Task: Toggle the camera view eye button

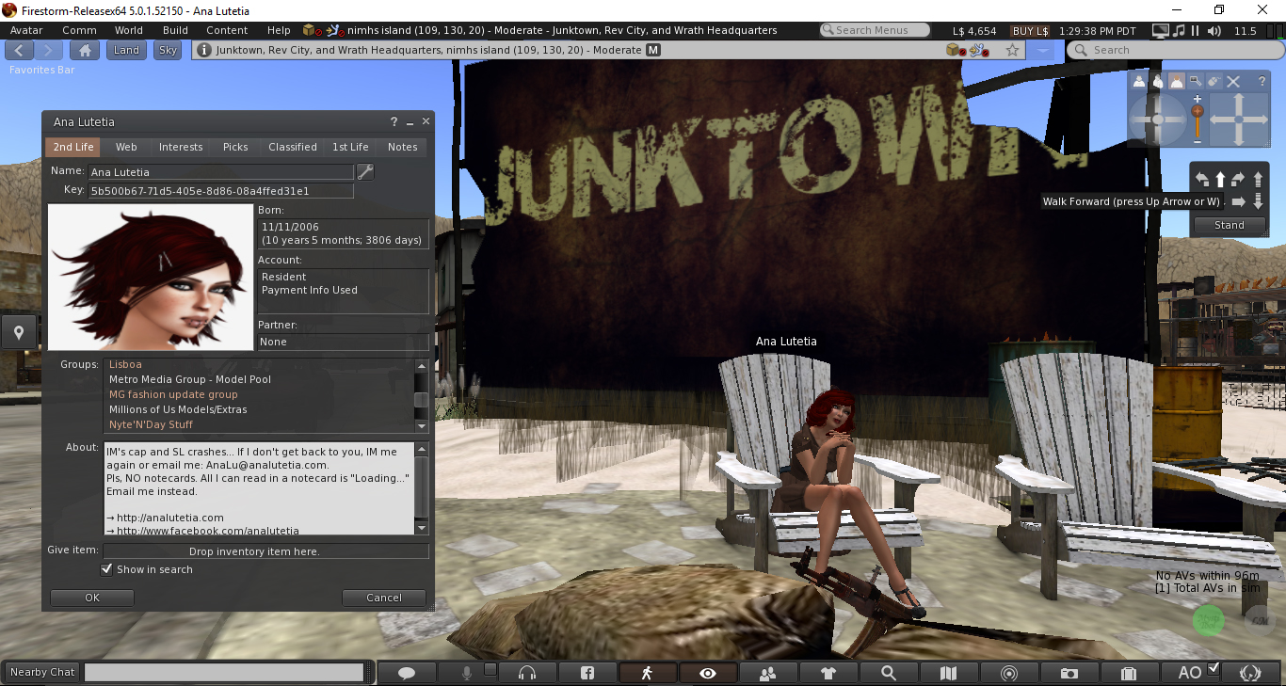Action: 707,673
